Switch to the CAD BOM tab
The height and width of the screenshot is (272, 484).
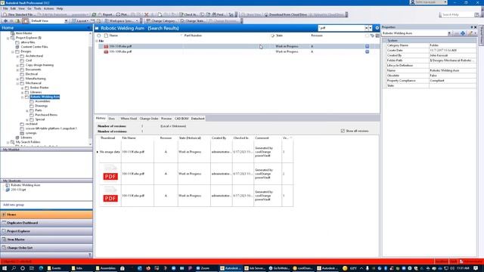coord(181,119)
